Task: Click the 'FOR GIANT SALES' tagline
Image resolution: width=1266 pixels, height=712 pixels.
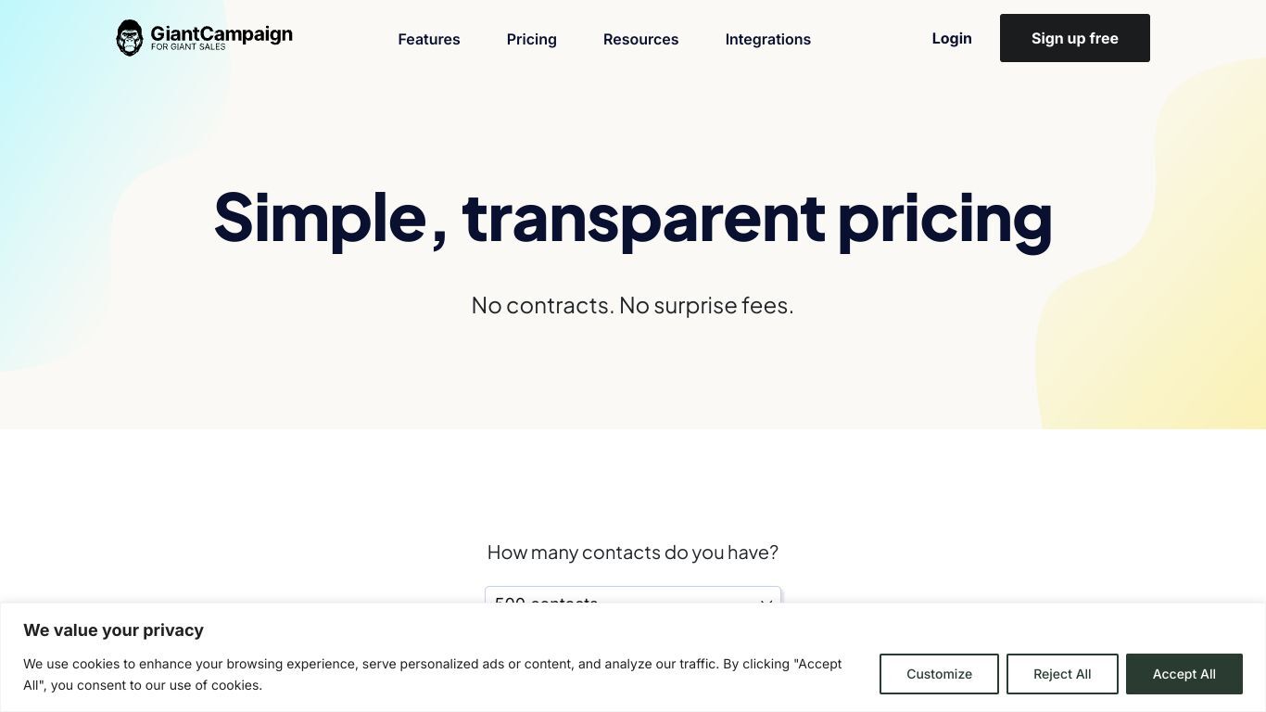Action: (x=188, y=47)
